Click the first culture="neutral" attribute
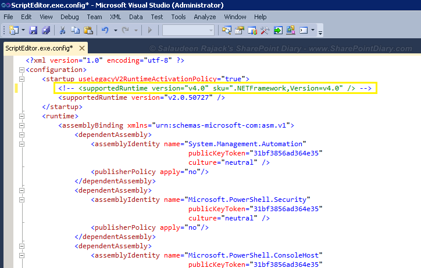 tap(223, 162)
